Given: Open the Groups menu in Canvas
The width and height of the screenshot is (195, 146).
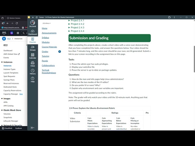Looking at the screenshot, I should click(x=33, y=48).
